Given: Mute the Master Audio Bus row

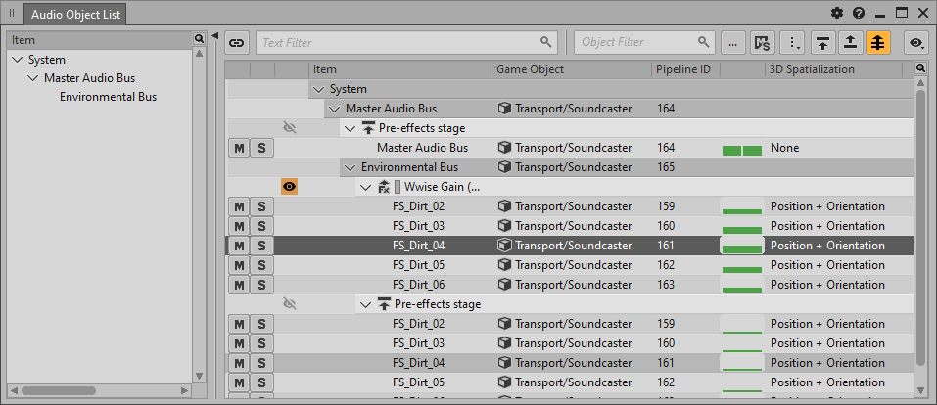Looking at the screenshot, I should [x=239, y=148].
